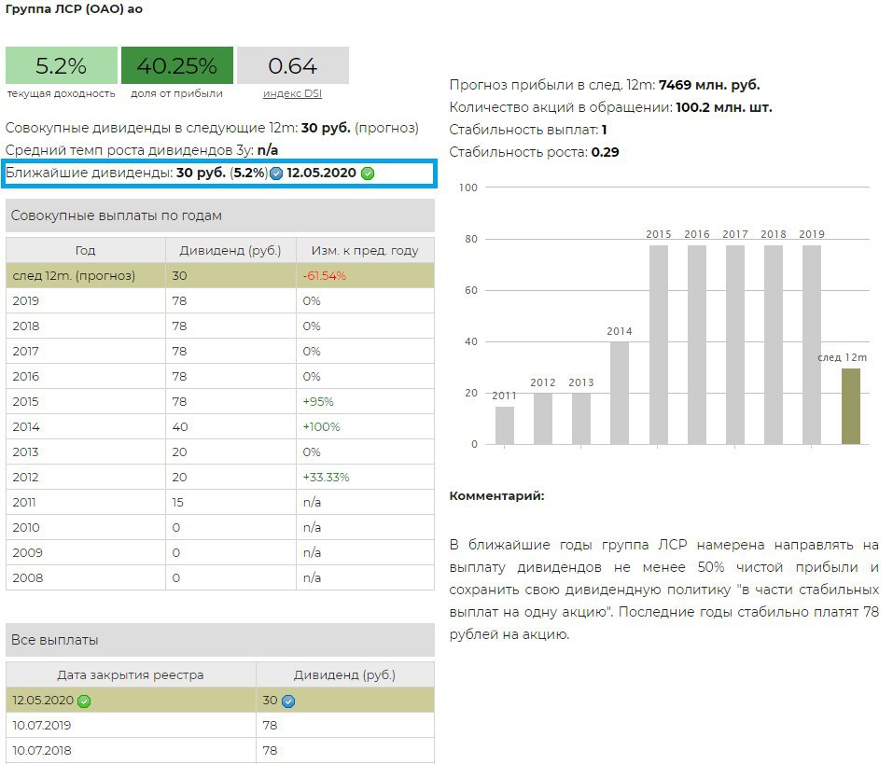Select the 2016 year row cell
The image size is (893, 764).
86,376
